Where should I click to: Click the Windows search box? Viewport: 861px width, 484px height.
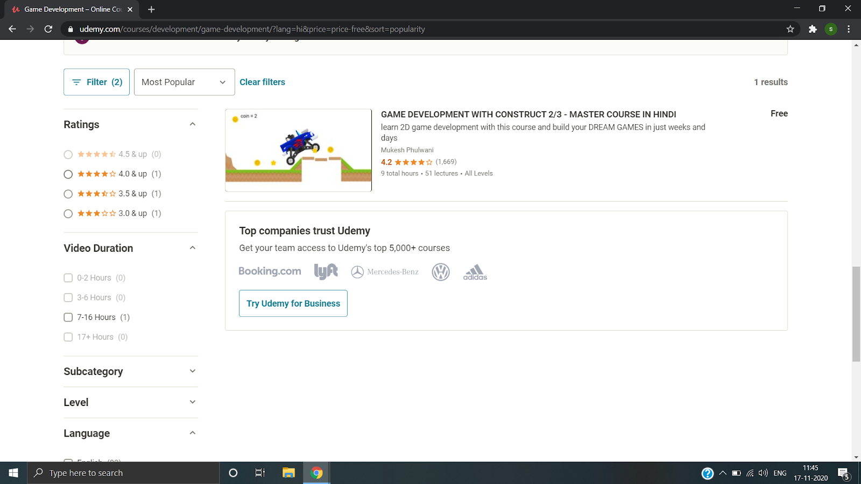point(123,473)
